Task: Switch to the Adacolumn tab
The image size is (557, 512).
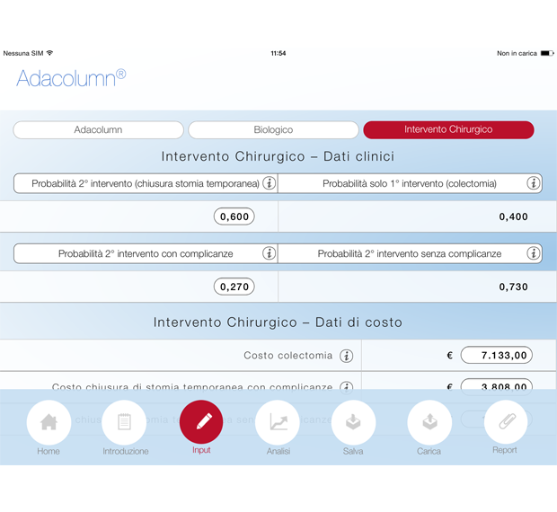Action: pos(99,130)
